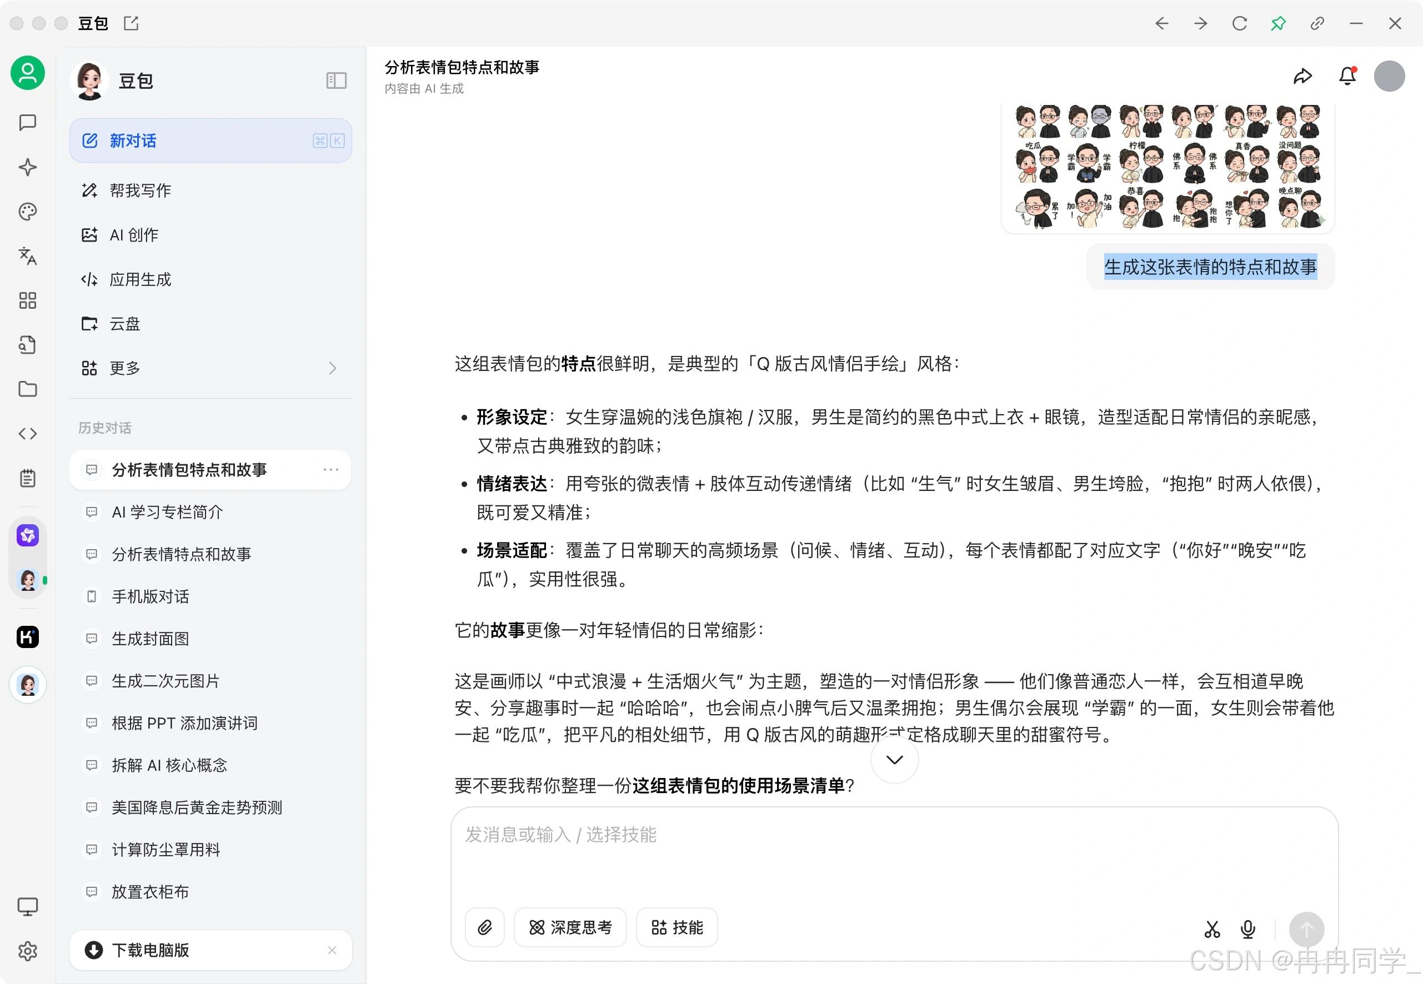1423x984 pixels.
Task: Open the notepad tool in left rail
Action: [x=27, y=478]
